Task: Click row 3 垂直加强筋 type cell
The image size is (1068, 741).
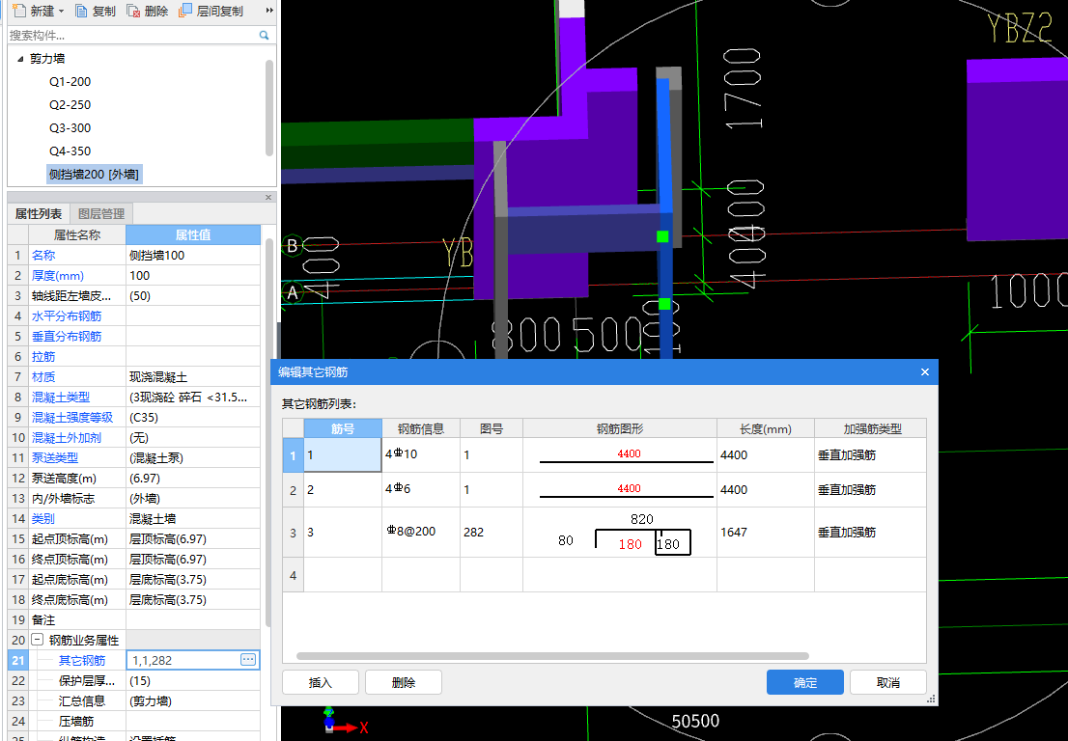Action: pyautogui.click(x=870, y=532)
